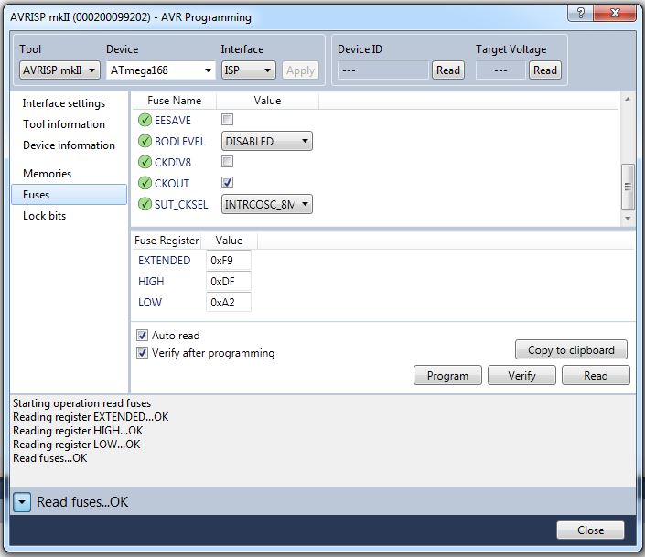645x557 pixels.
Task: Click log line 'Starting operation read fuses'
Action: pyautogui.click(x=81, y=403)
